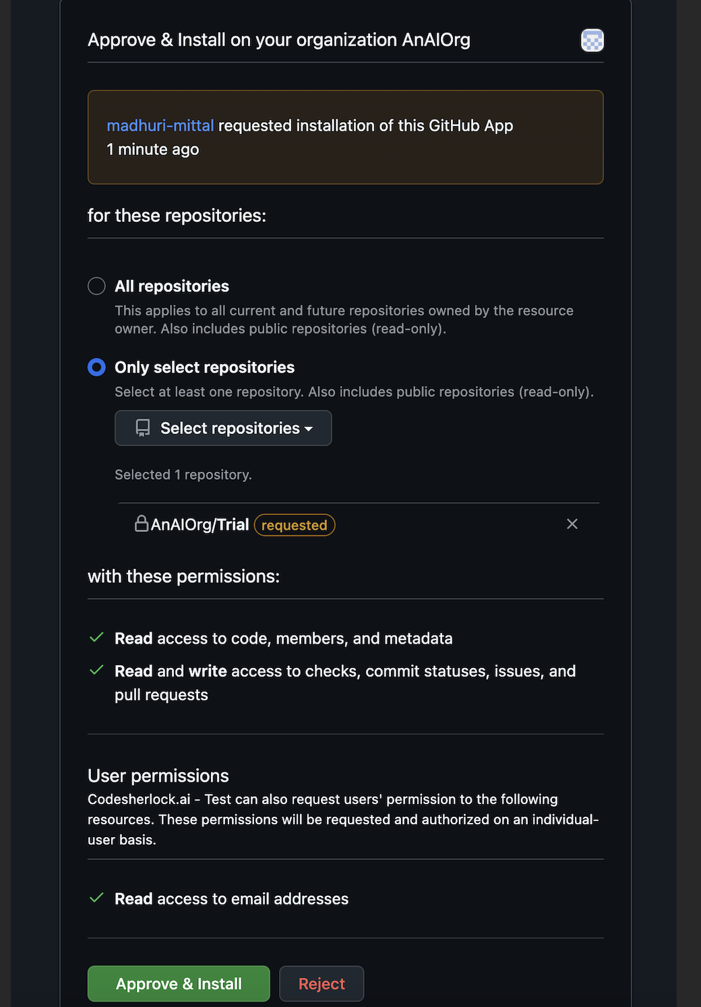
Task: Click the repository icon in Select repositories
Action: [143, 428]
